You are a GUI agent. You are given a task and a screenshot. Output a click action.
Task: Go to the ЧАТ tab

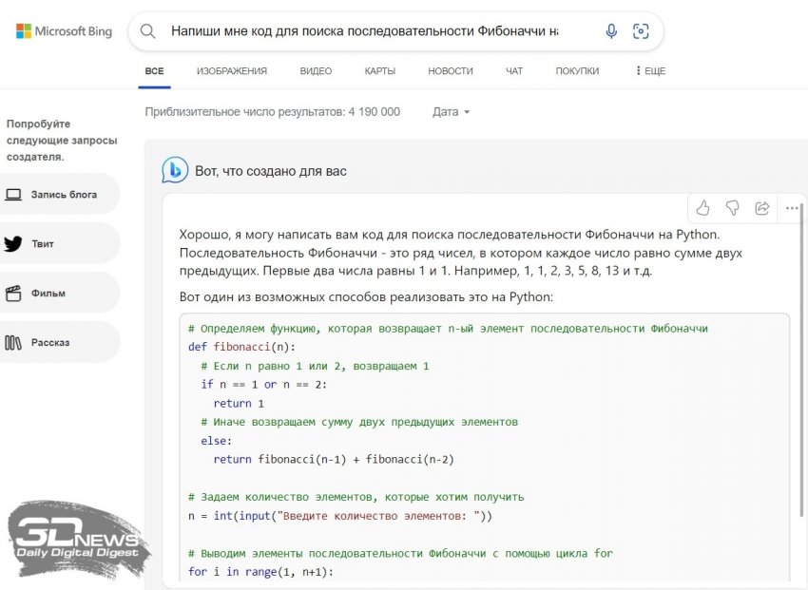click(514, 71)
